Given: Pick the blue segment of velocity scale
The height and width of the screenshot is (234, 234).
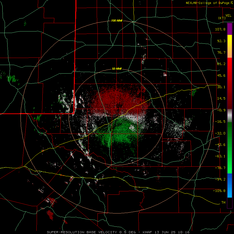Looking at the screenshot, I should (230, 185).
